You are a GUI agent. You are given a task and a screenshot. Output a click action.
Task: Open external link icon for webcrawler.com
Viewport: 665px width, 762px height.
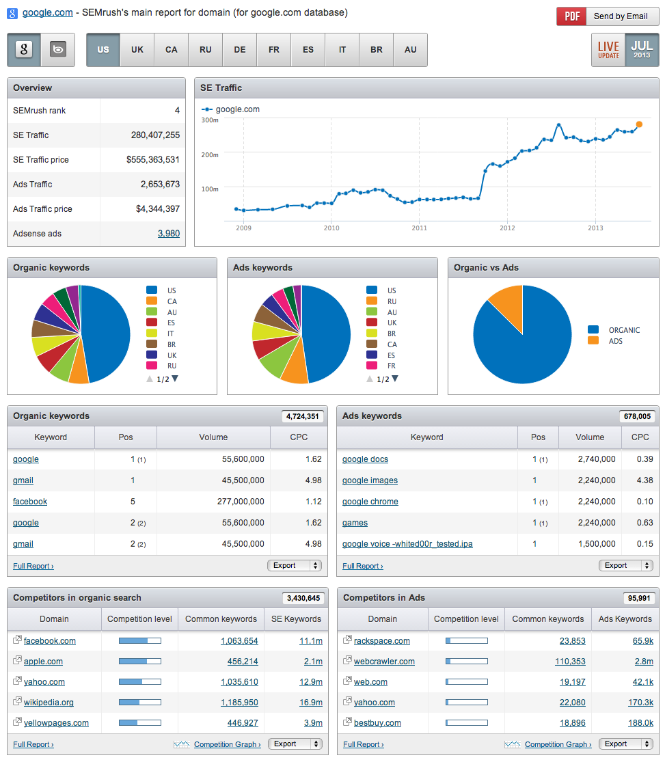point(347,660)
